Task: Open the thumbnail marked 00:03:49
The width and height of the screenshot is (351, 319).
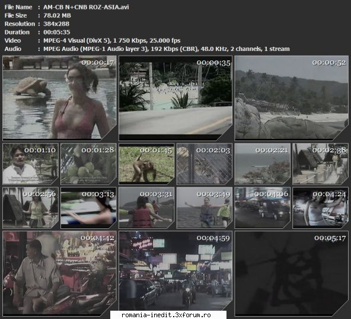Action: (x=205, y=208)
